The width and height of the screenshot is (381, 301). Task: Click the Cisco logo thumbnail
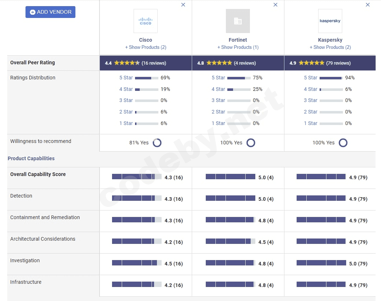pyautogui.click(x=145, y=21)
